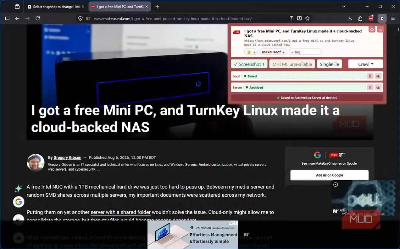Click 'See more MakeUseOf stories on Google' text
Screen dimensions: 400x249
click(x=329, y=163)
